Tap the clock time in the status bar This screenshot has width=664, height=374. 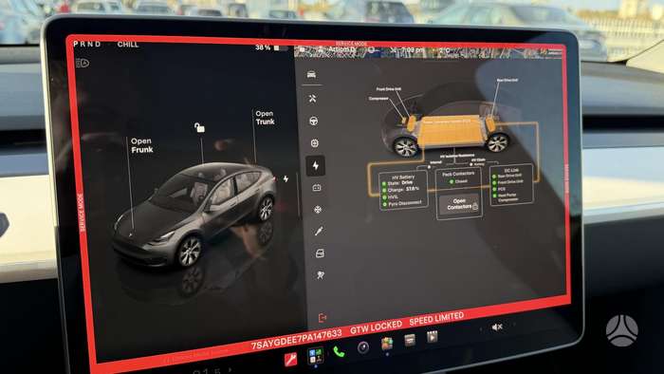pos(413,50)
